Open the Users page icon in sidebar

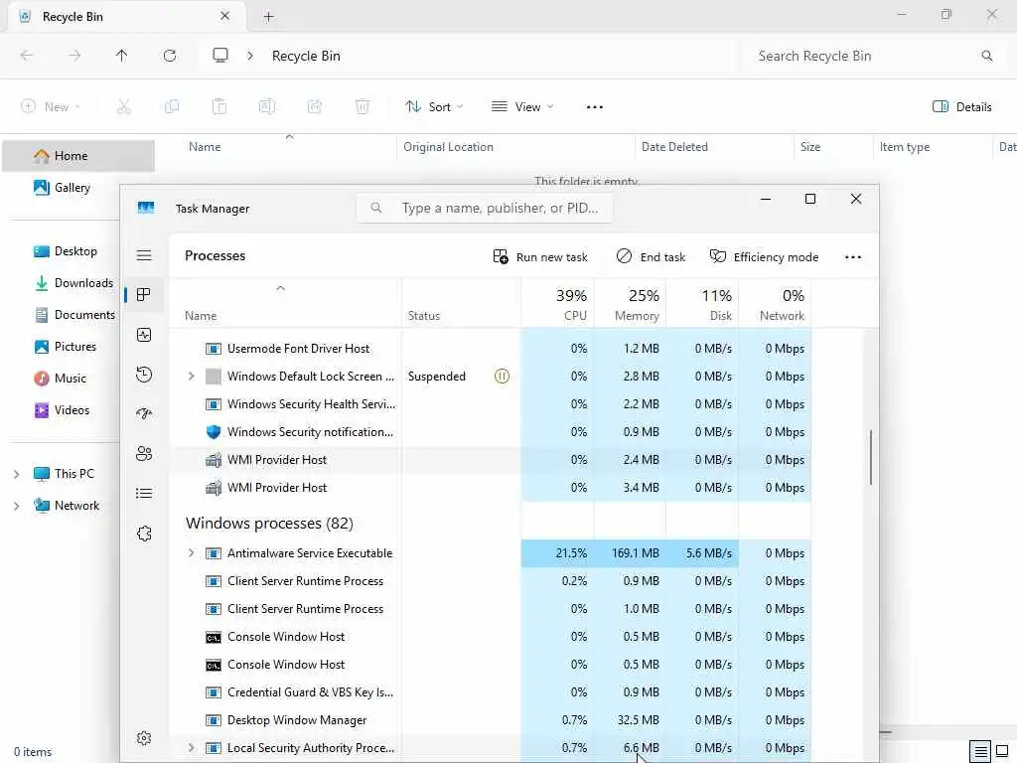coord(144,453)
